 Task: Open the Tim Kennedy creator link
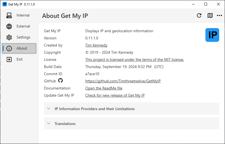tap(96, 45)
